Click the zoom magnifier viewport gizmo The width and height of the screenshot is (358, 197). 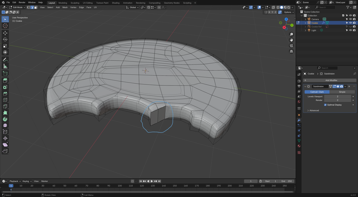tap(291, 34)
